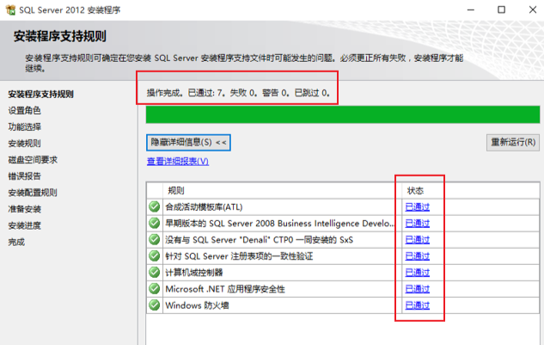
Task: Select 安装进度 step in sidebar
Action: 25,225
